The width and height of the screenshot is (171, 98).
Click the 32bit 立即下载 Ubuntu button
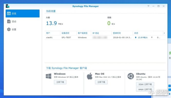(x=145, y=84)
